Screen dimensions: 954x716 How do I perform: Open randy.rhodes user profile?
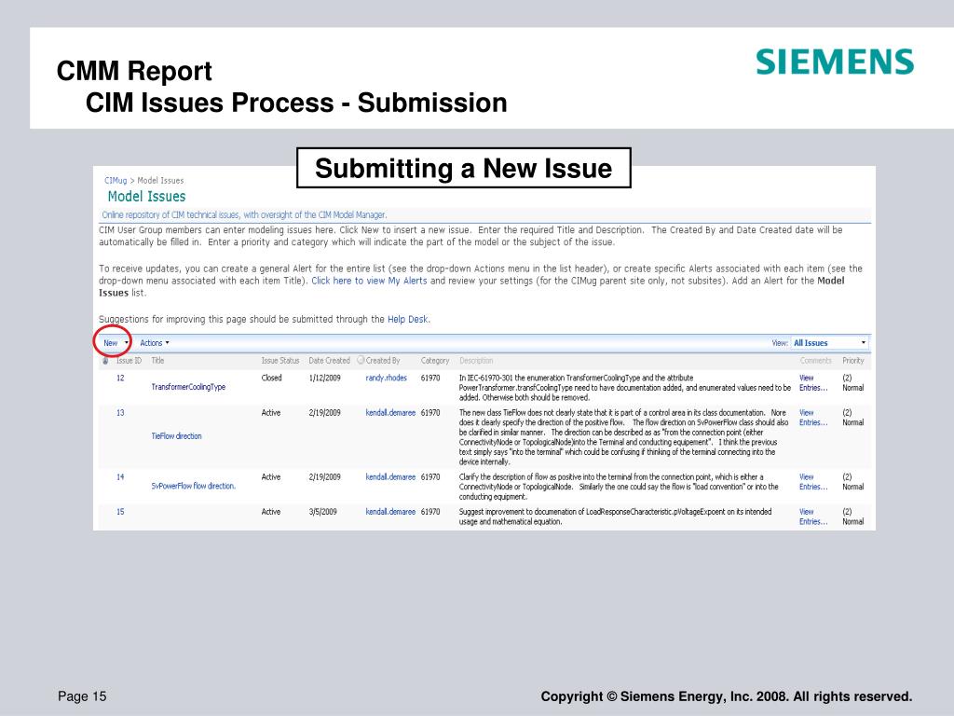pyautogui.click(x=387, y=379)
